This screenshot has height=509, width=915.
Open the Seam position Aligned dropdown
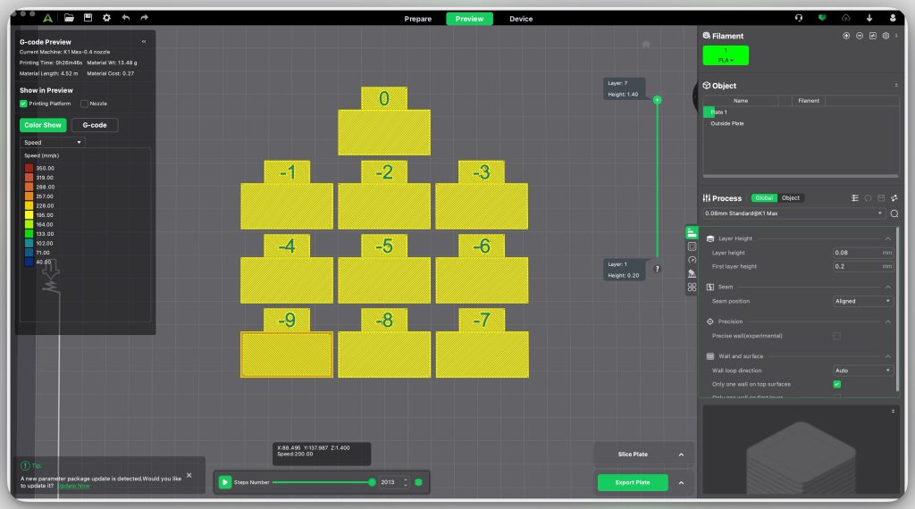pyautogui.click(x=862, y=301)
